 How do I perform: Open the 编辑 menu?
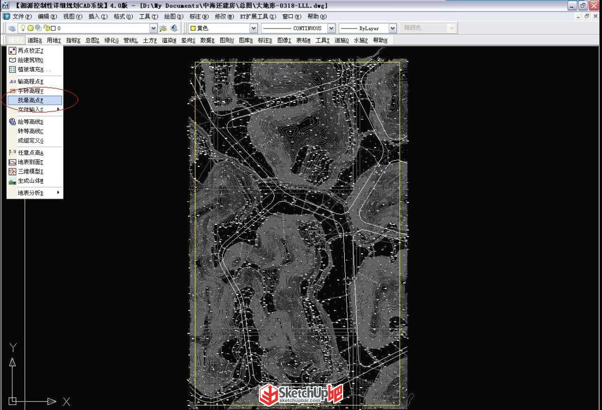pyautogui.click(x=47, y=16)
